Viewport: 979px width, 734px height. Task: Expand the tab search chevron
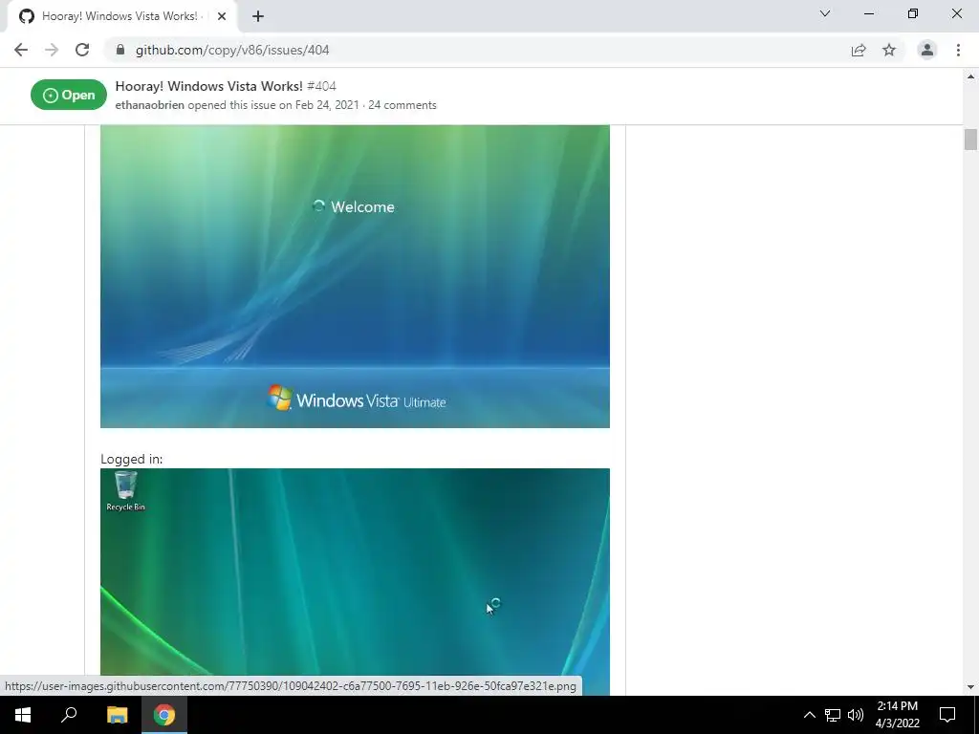click(825, 13)
